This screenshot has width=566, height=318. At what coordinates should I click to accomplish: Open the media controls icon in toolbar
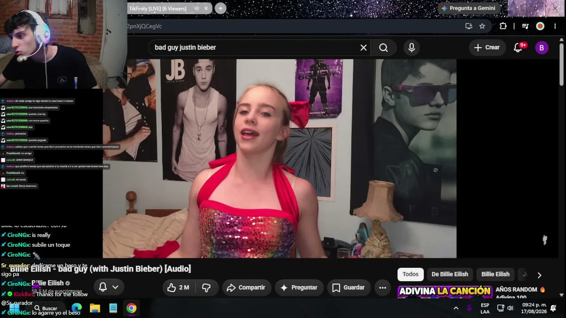coord(525,26)
